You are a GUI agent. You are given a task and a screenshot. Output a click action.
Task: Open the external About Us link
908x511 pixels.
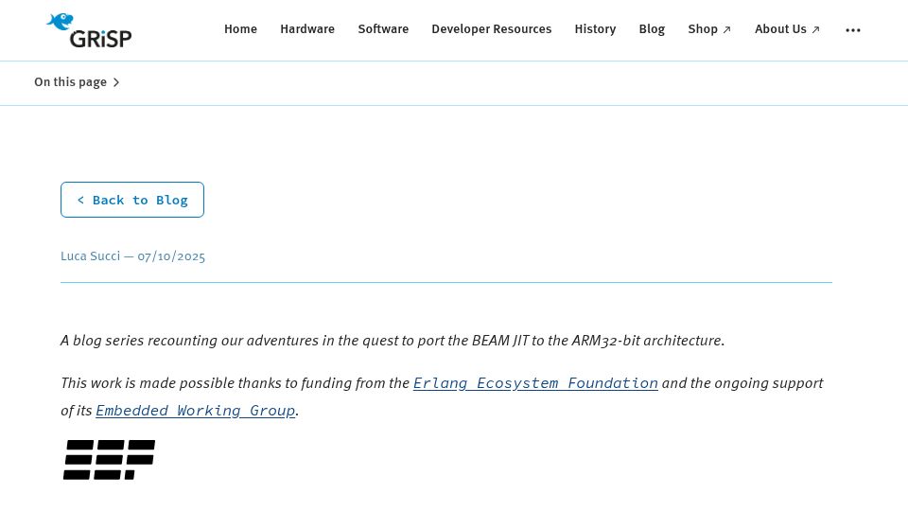787,29
